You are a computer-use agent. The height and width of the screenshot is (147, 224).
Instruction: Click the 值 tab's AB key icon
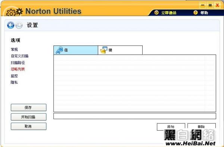point(59,50)
